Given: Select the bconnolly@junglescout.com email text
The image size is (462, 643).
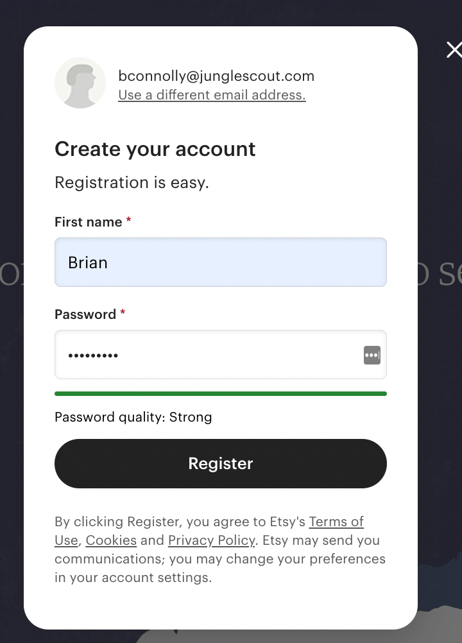Looking at the screenshot, I should point(216,76).
